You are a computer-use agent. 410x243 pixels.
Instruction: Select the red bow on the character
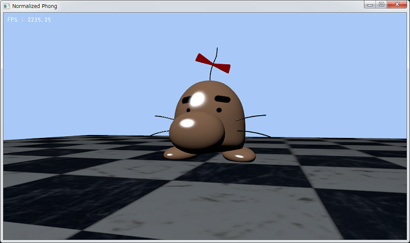(212, 61)
